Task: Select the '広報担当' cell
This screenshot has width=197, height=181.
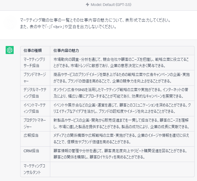Action: coord(35,139)
